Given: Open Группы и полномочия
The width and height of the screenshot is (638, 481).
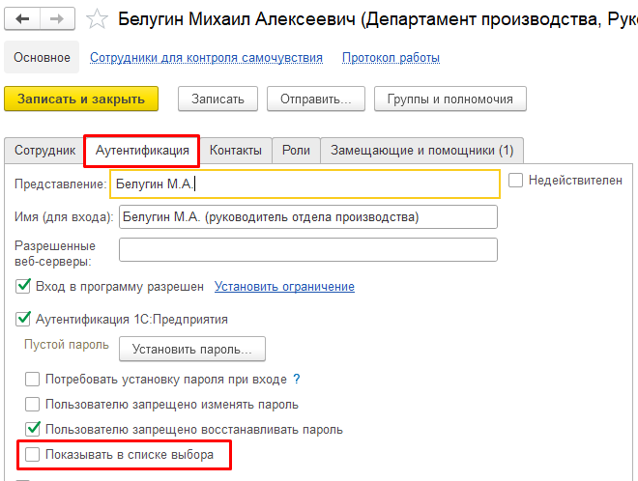Looking at the screenshot, I should point(450,99).
